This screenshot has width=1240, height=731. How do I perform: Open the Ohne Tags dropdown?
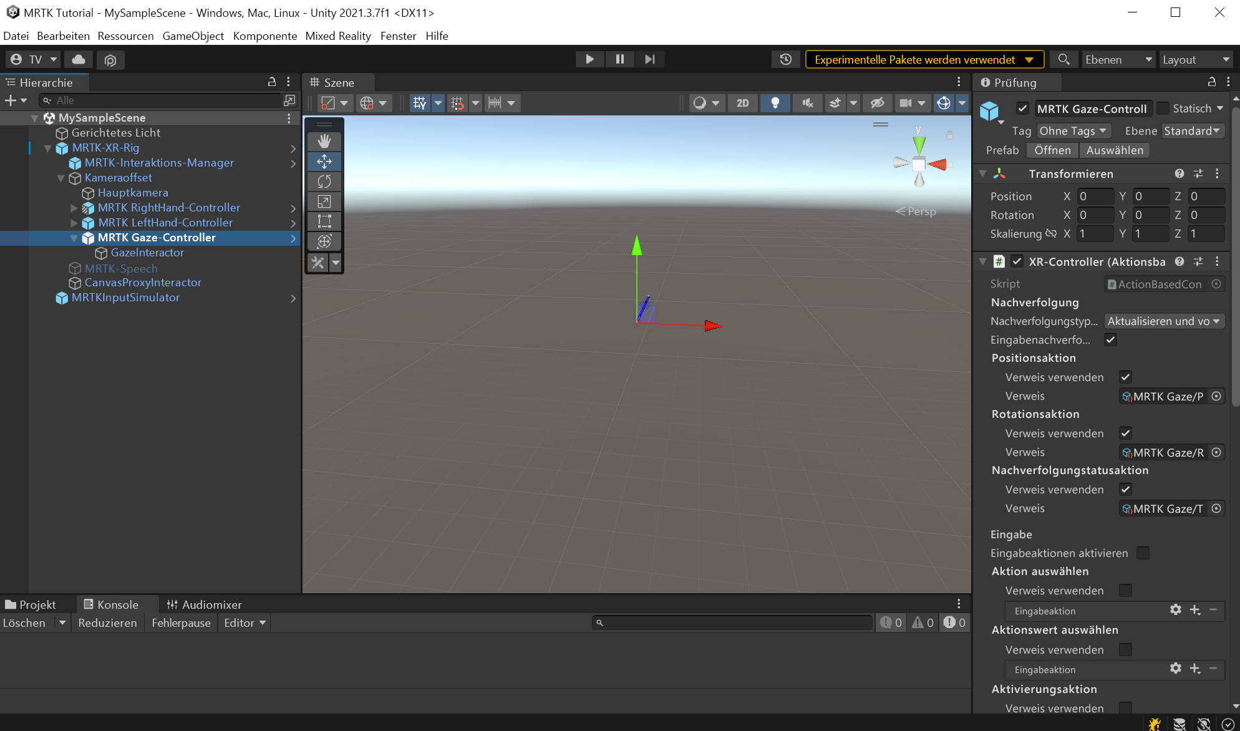1073,130
